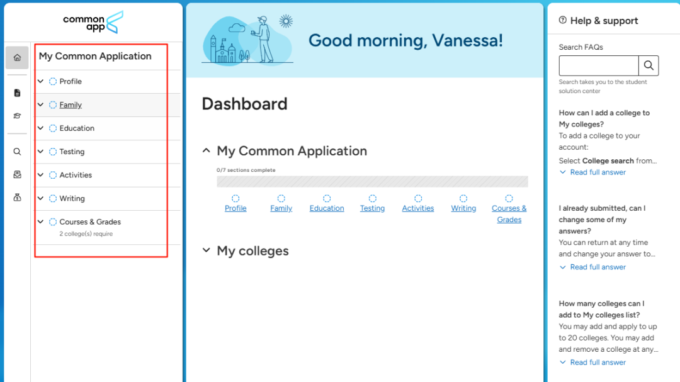Image resolution: width=680 pixels, height=382 pixels.
Task: Click the sections complete progress bar
Action: coord(372,181)
